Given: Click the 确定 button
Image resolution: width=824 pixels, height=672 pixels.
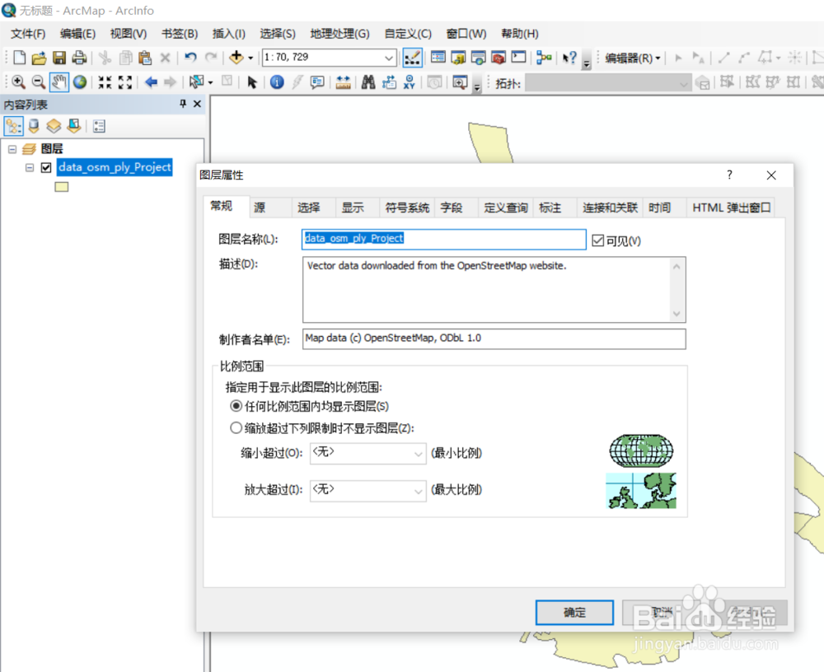Looking at the screenshot, I should click(x=574, y=612).
